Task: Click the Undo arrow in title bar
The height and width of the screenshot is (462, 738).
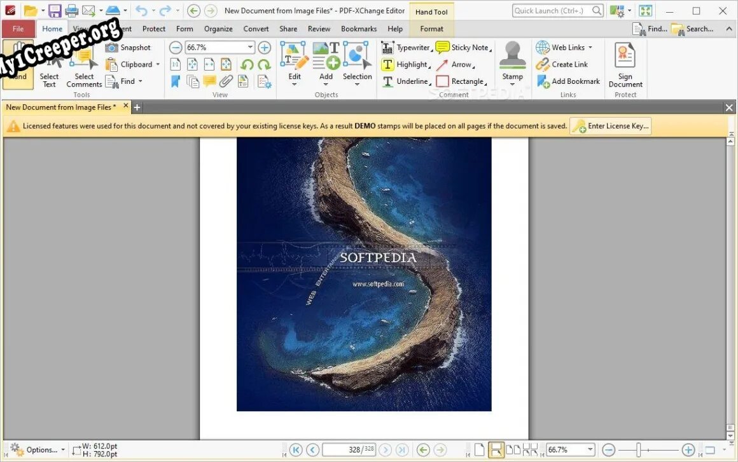Action: (x=141, y=10)
